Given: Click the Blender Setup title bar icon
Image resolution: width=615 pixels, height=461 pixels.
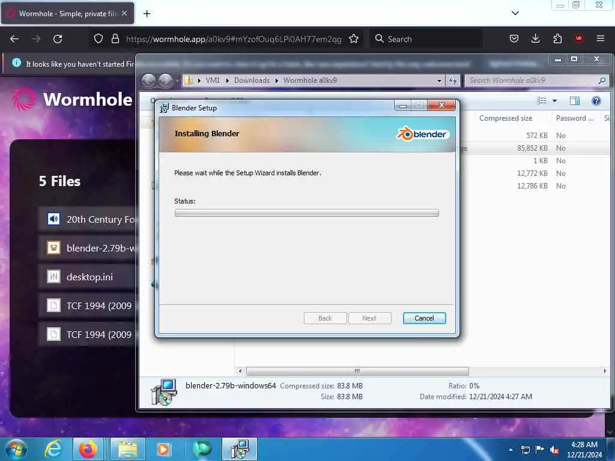Looking at the screenshot, I should click(165, 108).
